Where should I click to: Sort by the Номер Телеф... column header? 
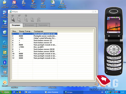pyautogui.click(x=25, y=31)
